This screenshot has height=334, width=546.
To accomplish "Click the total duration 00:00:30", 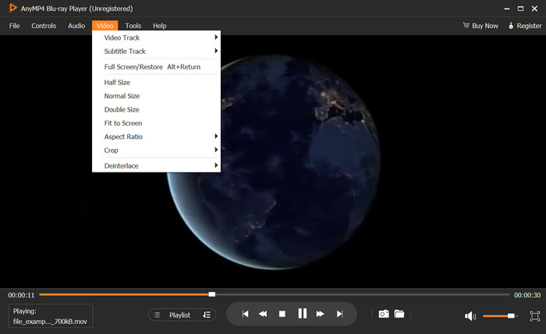I will tap(527, 295).
